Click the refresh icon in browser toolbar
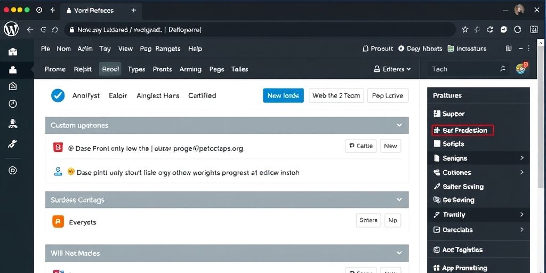The height and width of the screenshot is (273, 546). [x=490, y=30]
